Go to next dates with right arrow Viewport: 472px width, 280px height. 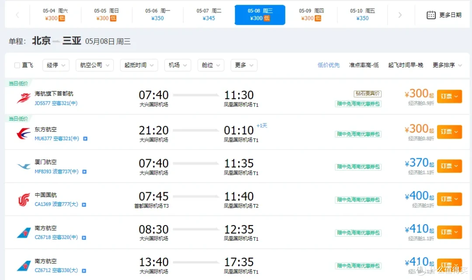tap(400, 15)
